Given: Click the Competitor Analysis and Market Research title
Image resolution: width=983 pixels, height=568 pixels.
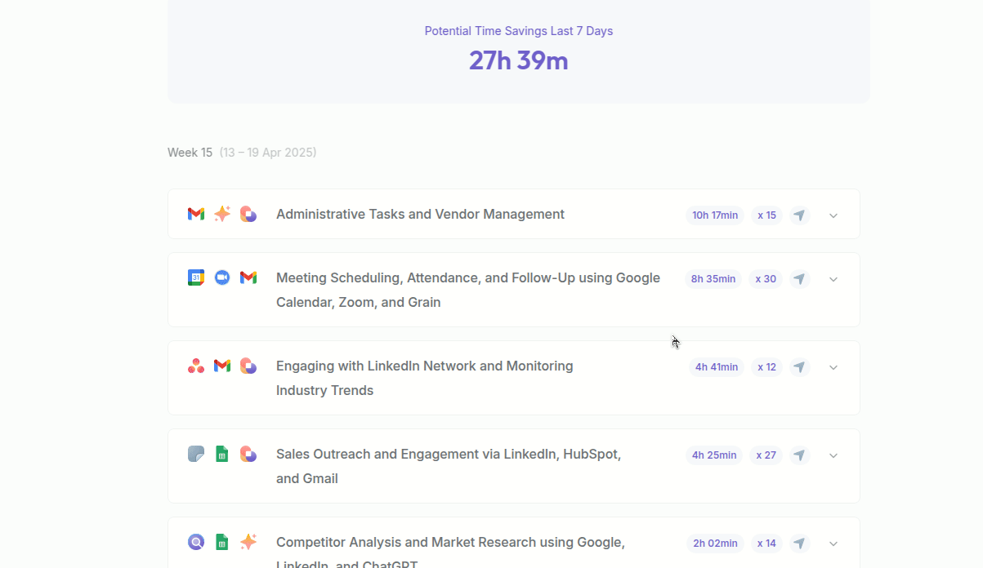Looking at the screenshot, I should click(x=450, y=552).
